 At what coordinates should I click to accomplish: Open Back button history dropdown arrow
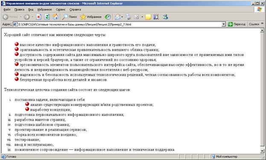[20, 17]
